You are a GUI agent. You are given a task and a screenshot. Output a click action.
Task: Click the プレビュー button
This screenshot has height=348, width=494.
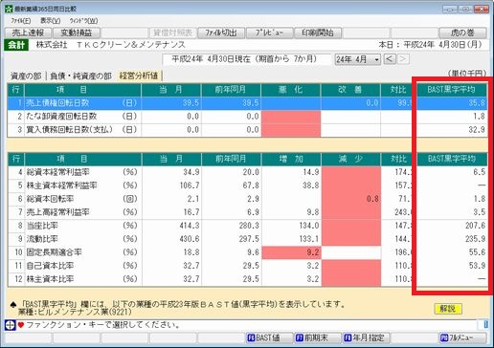[269, 33]
